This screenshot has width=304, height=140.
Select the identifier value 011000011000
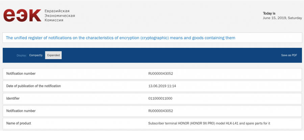[x=161, y=98]
